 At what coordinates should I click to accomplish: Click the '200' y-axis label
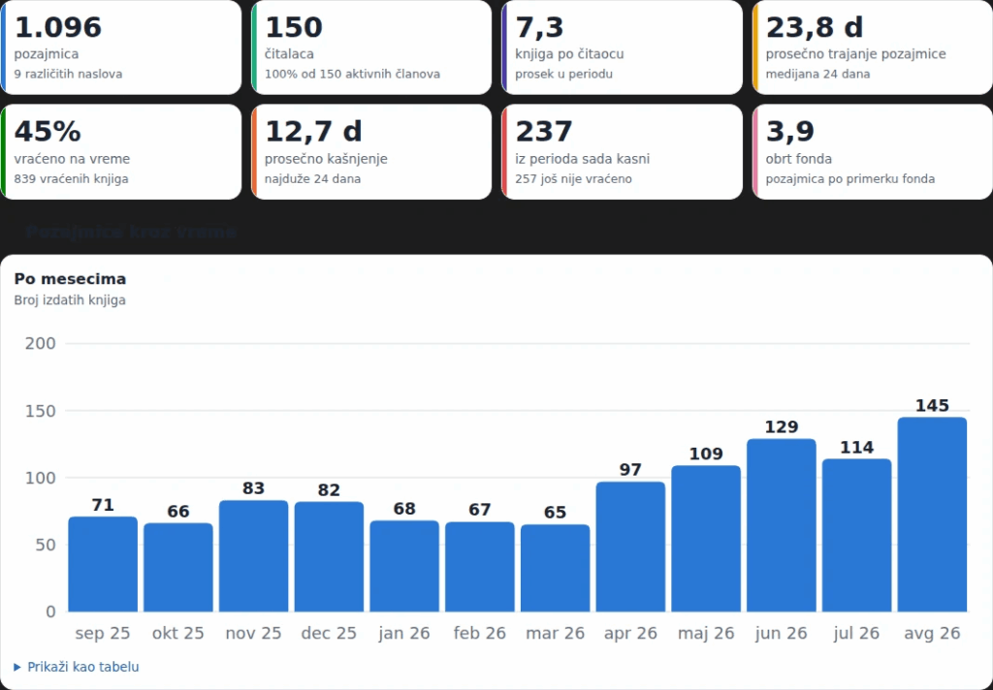point(41,343)
